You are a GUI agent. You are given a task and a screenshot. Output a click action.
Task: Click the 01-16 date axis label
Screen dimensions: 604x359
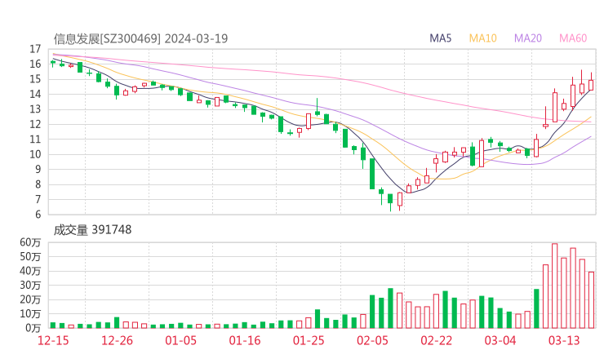[245, 340]
